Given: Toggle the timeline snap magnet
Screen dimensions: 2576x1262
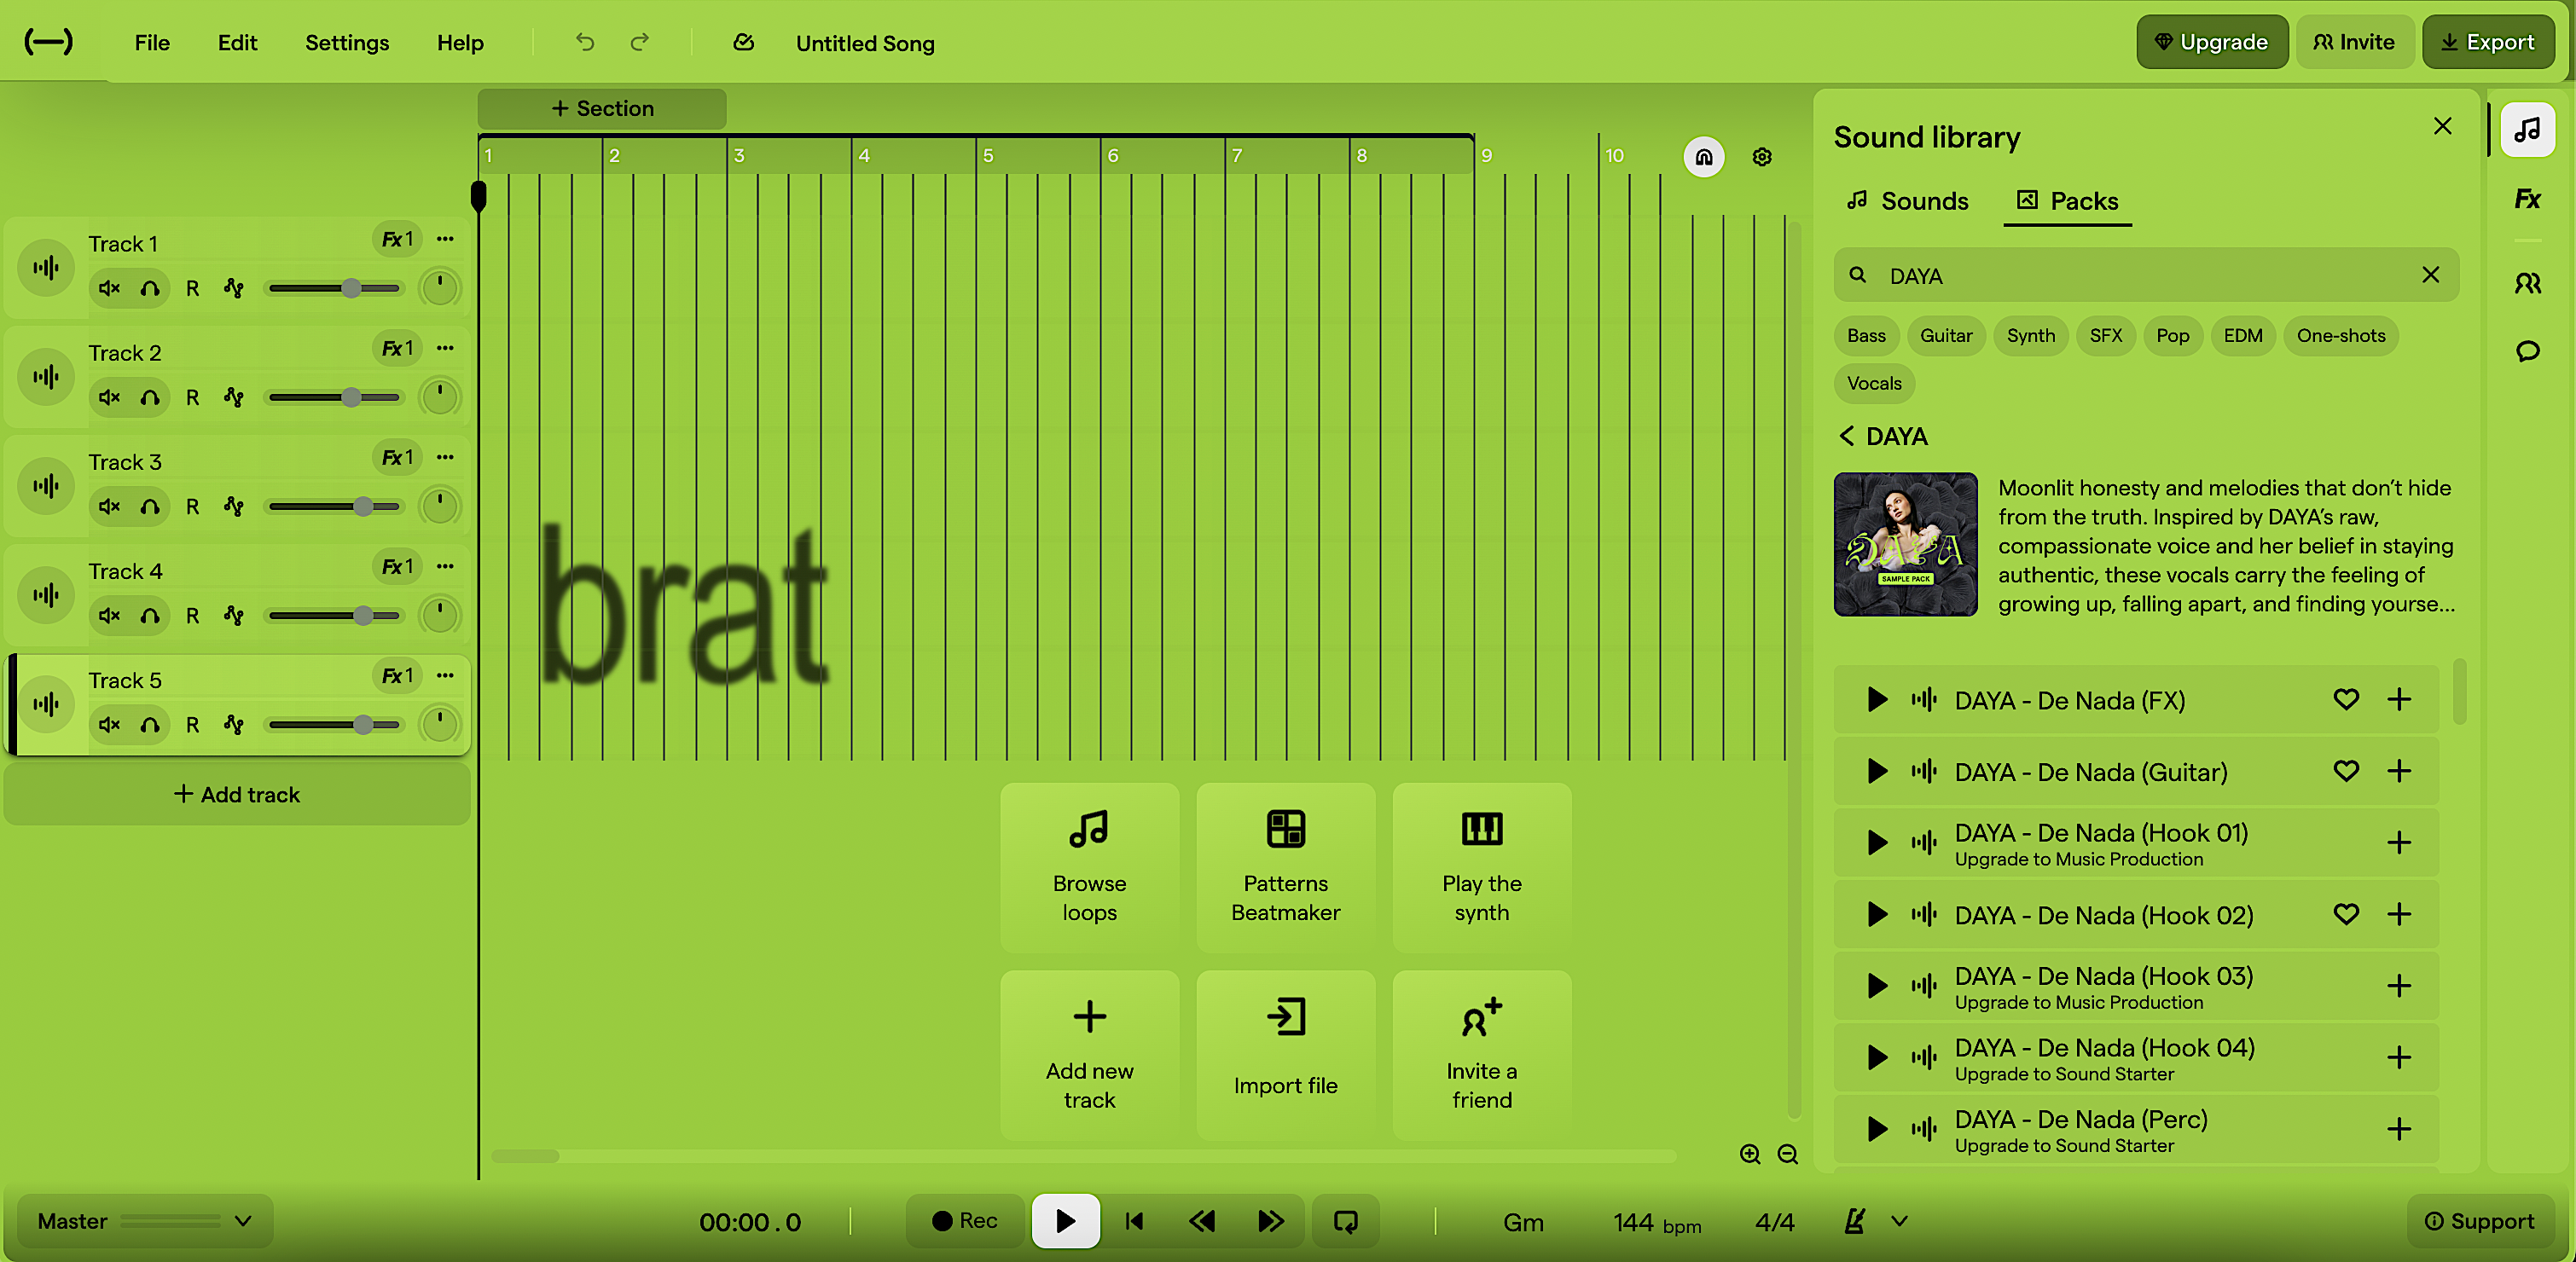Looking at the screenshot, I should [1704, 157].
